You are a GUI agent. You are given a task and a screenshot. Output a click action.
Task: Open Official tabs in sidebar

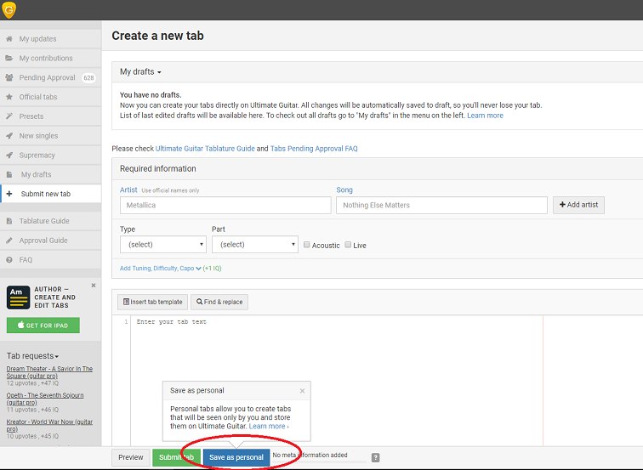pos(50,97)
